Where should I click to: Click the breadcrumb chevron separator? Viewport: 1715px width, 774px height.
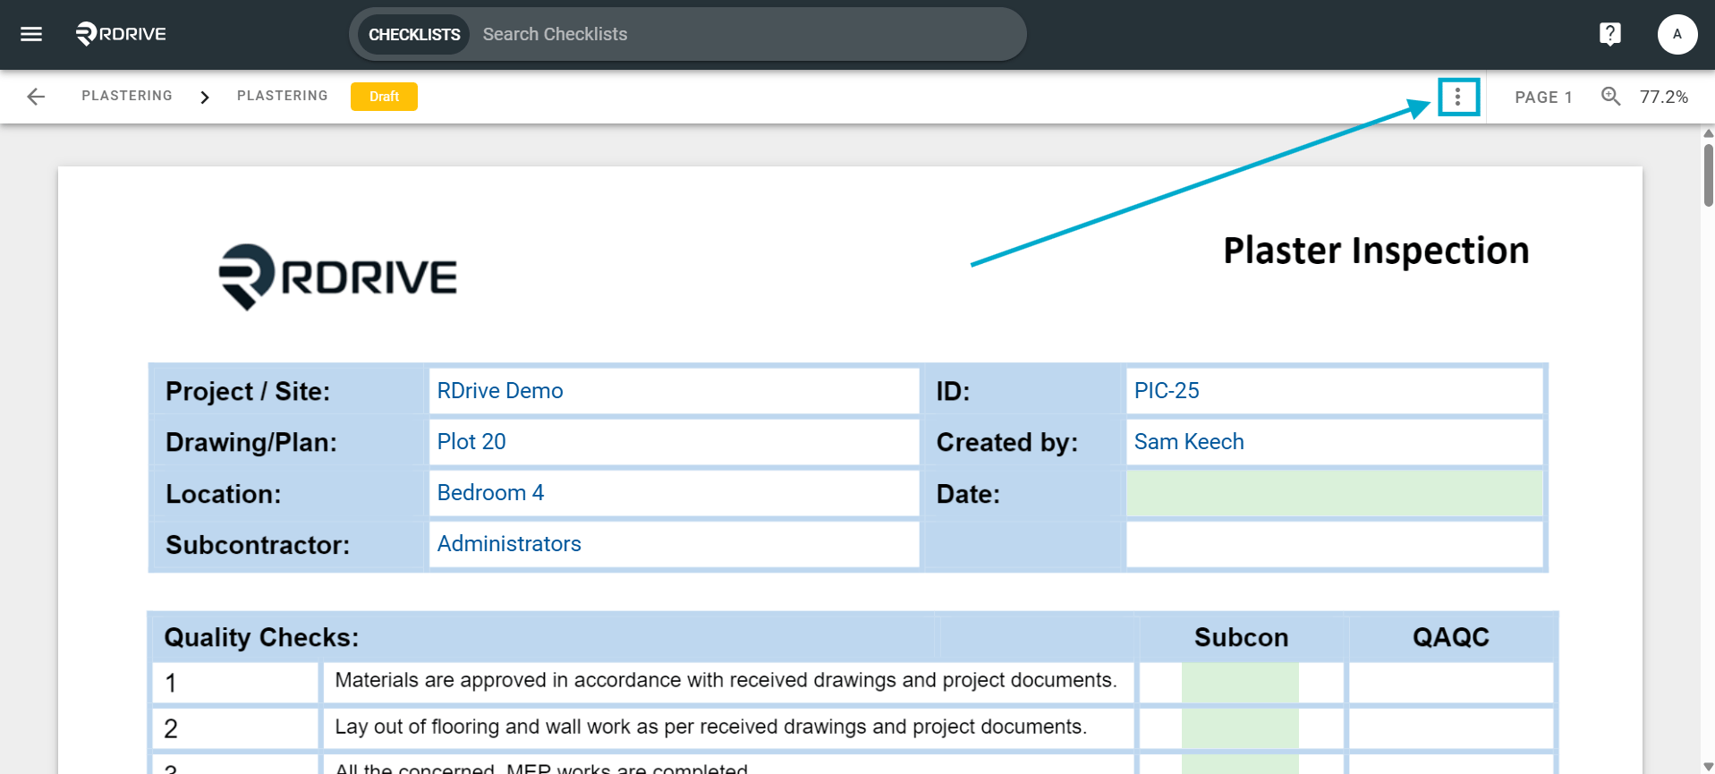click(205, 97)
